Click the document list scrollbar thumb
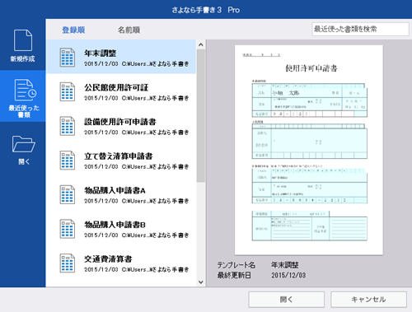Image resolution: width=412 pixels, height=312 pixels. pos(201,115)
